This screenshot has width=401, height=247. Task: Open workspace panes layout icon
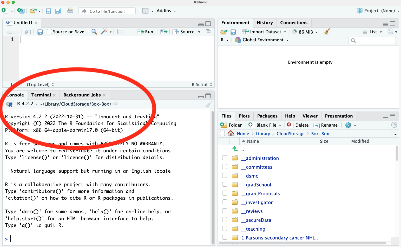(145, 11)
